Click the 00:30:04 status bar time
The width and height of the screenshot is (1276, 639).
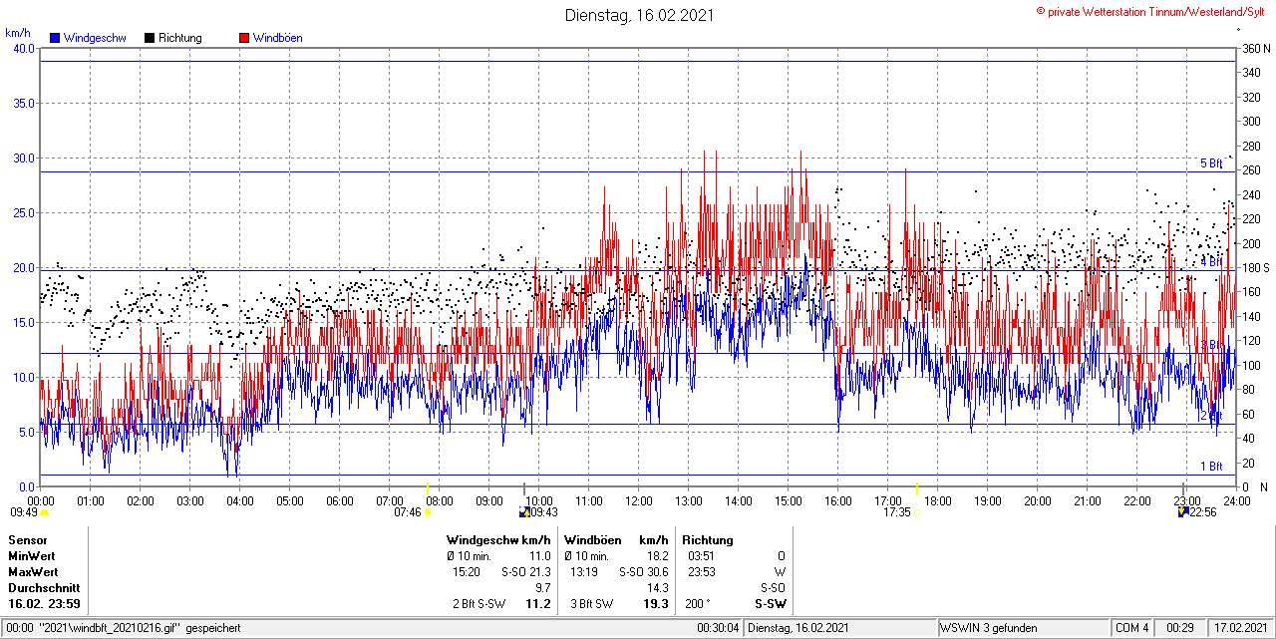tap(718, 628)
